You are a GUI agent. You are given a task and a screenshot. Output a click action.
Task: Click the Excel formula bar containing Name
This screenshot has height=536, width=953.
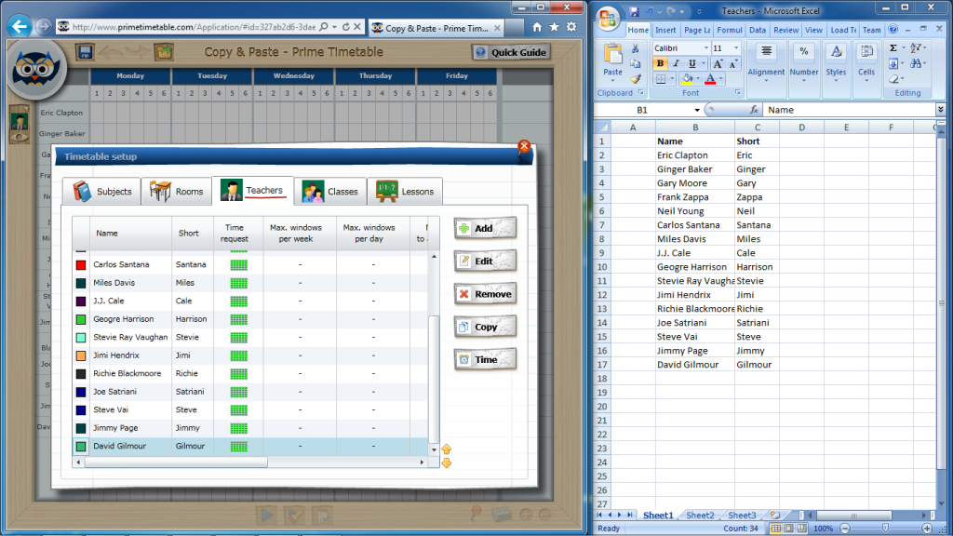pyautogui.click(x=849, y=110)
